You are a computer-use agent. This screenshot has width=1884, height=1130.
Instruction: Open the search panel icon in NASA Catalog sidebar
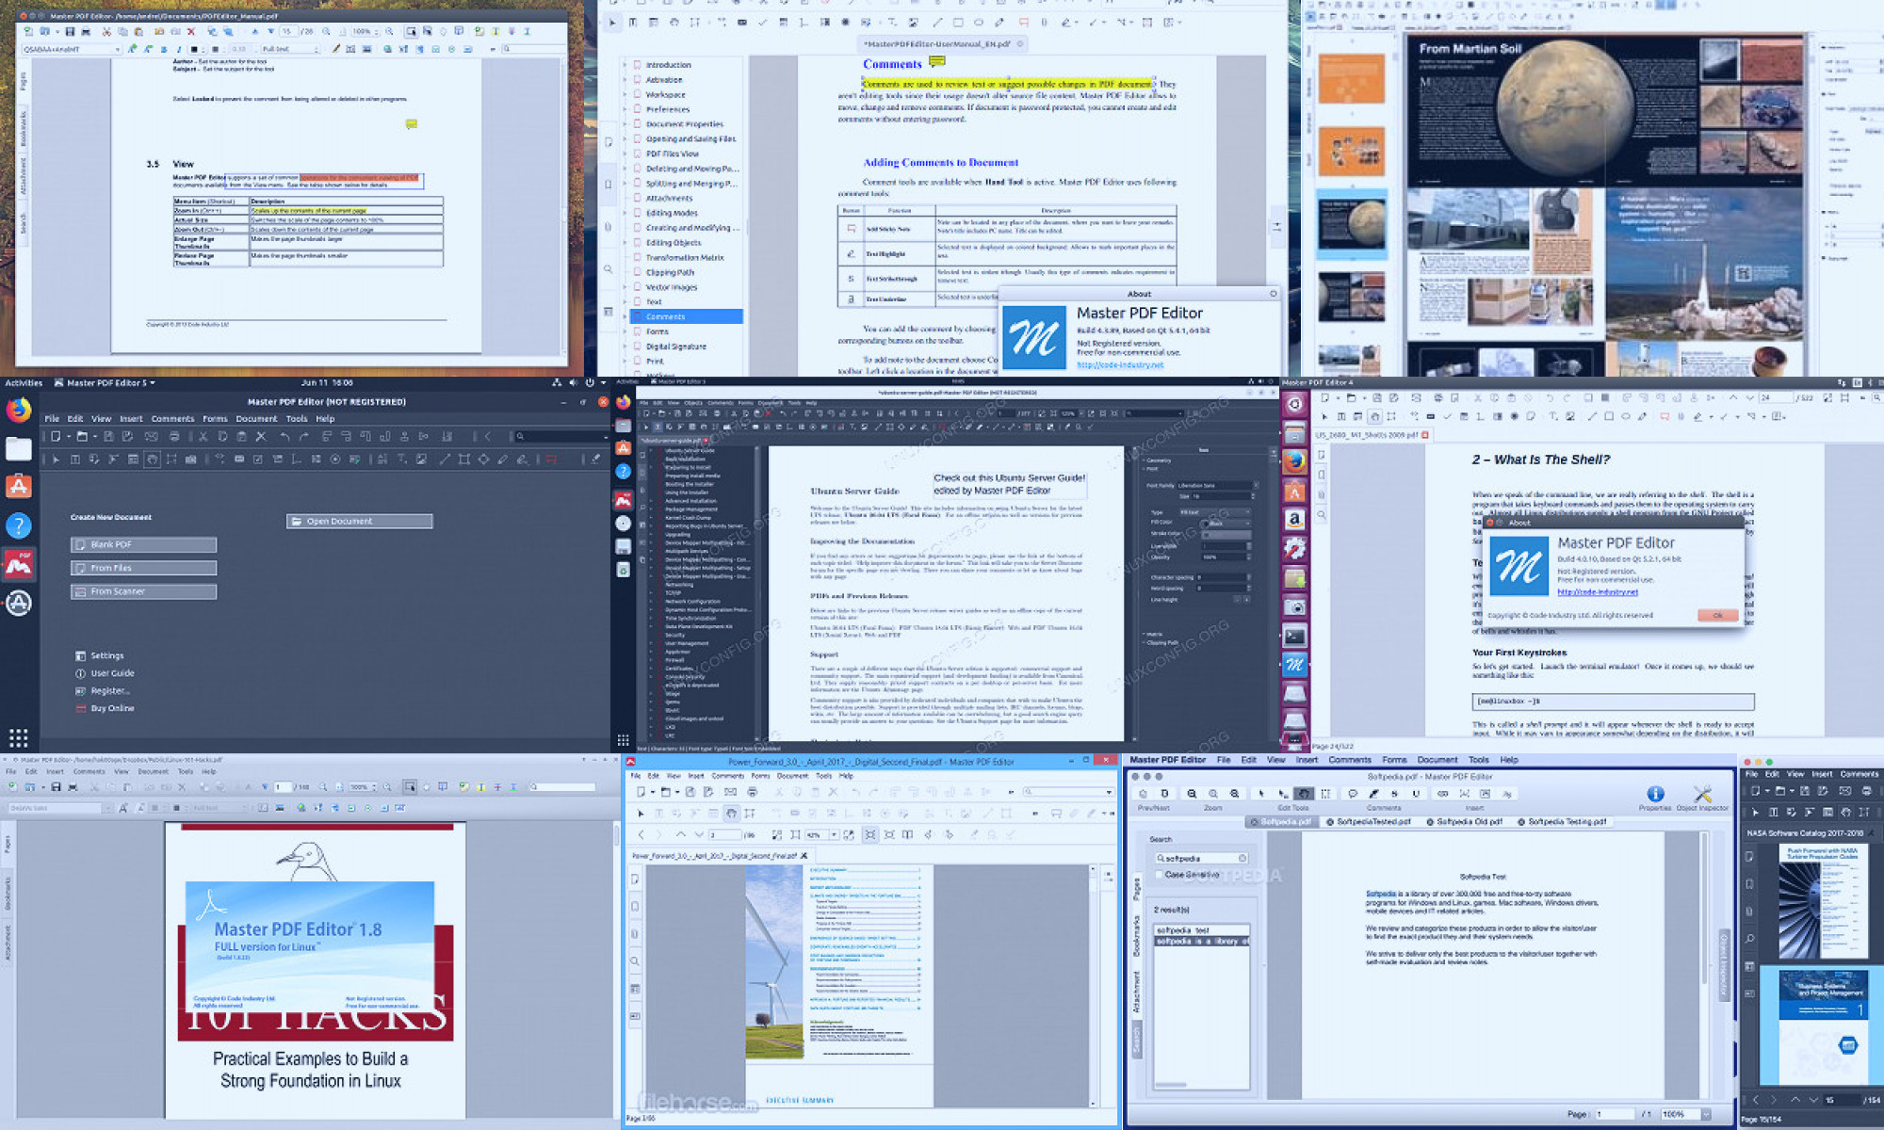tap(1749, 938)
